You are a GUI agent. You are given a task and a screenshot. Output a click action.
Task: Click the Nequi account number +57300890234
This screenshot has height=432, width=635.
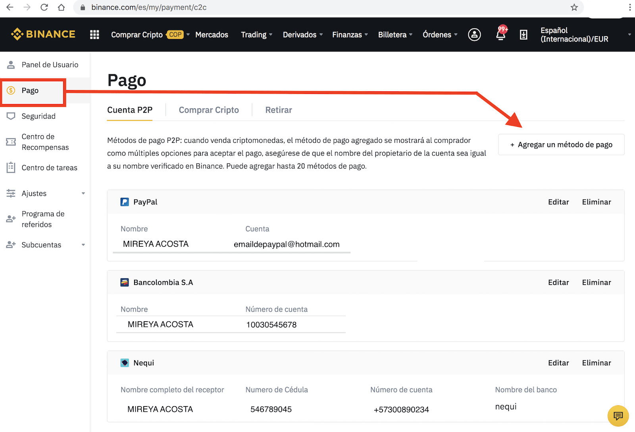401,409
